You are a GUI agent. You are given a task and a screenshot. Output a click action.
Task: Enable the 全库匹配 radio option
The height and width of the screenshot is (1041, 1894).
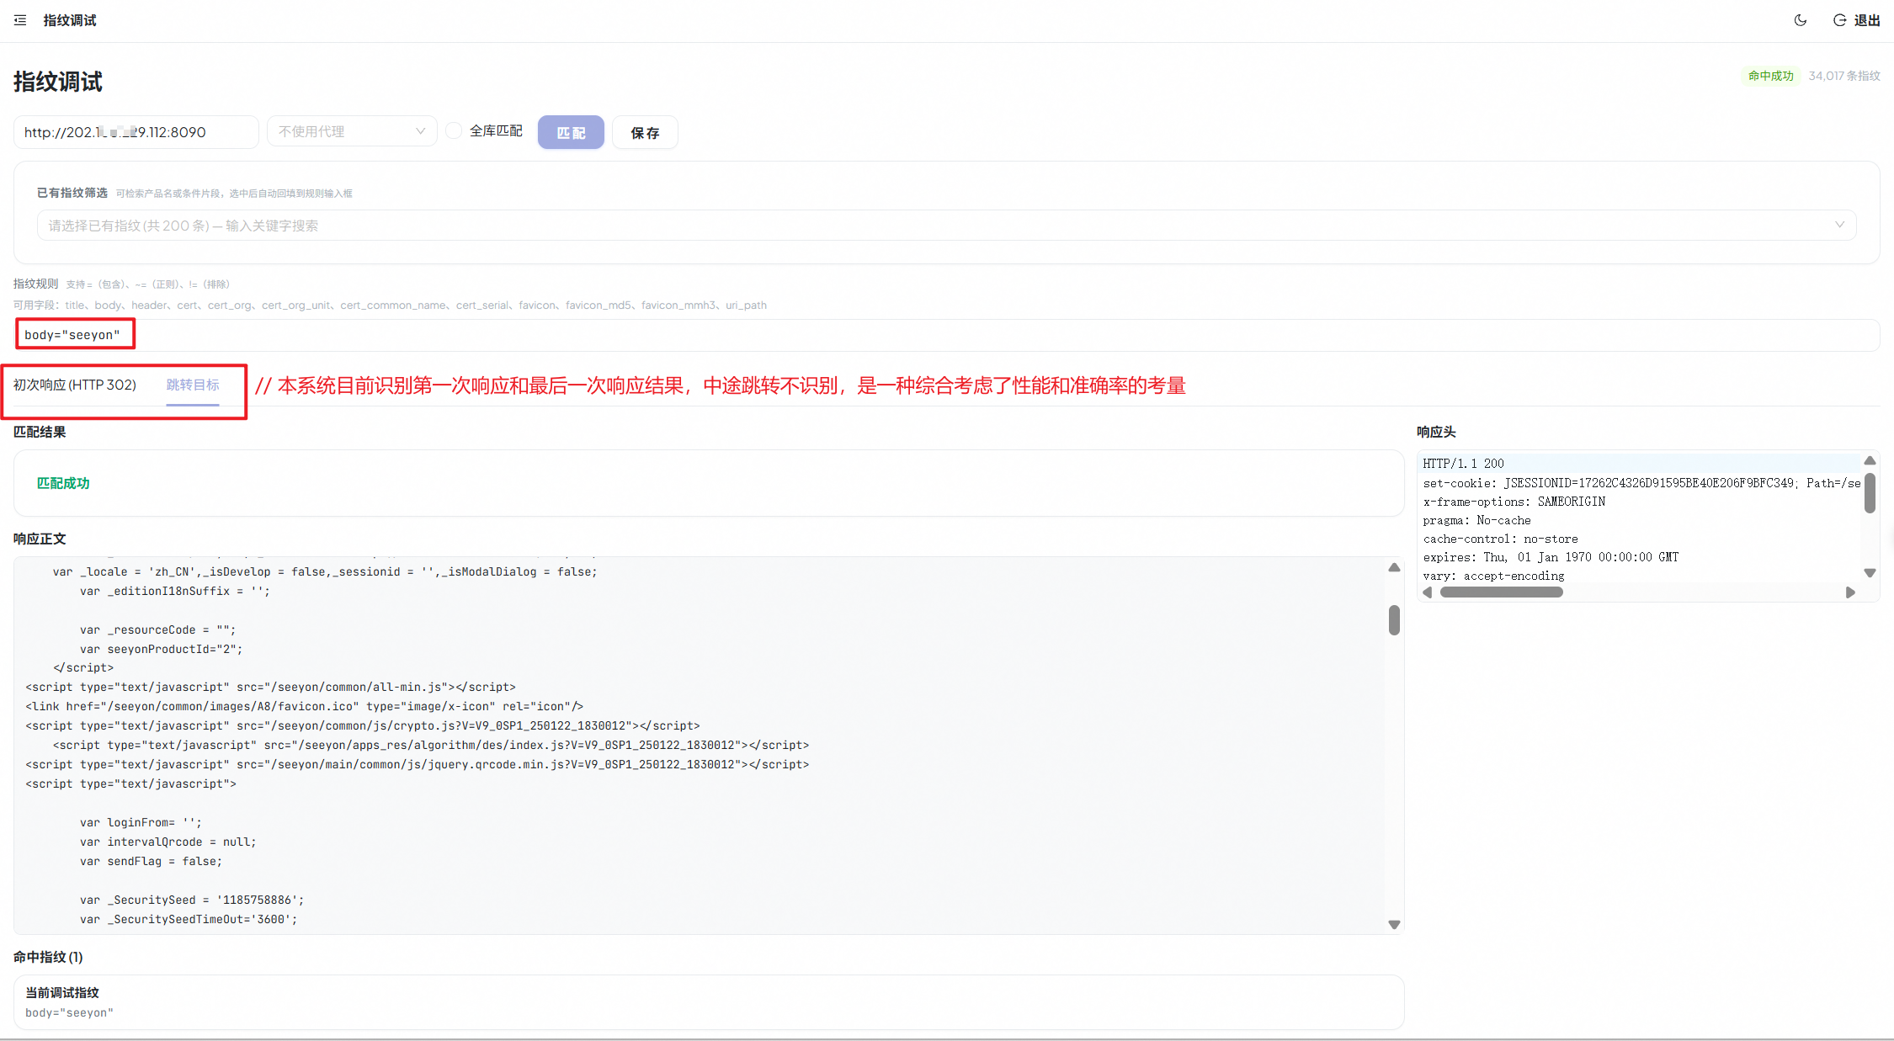click(454, 130)
